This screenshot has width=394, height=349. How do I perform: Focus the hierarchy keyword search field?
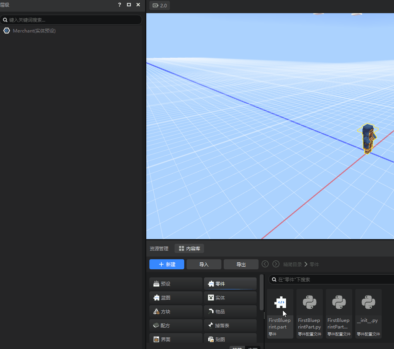(x=74, y=20)
